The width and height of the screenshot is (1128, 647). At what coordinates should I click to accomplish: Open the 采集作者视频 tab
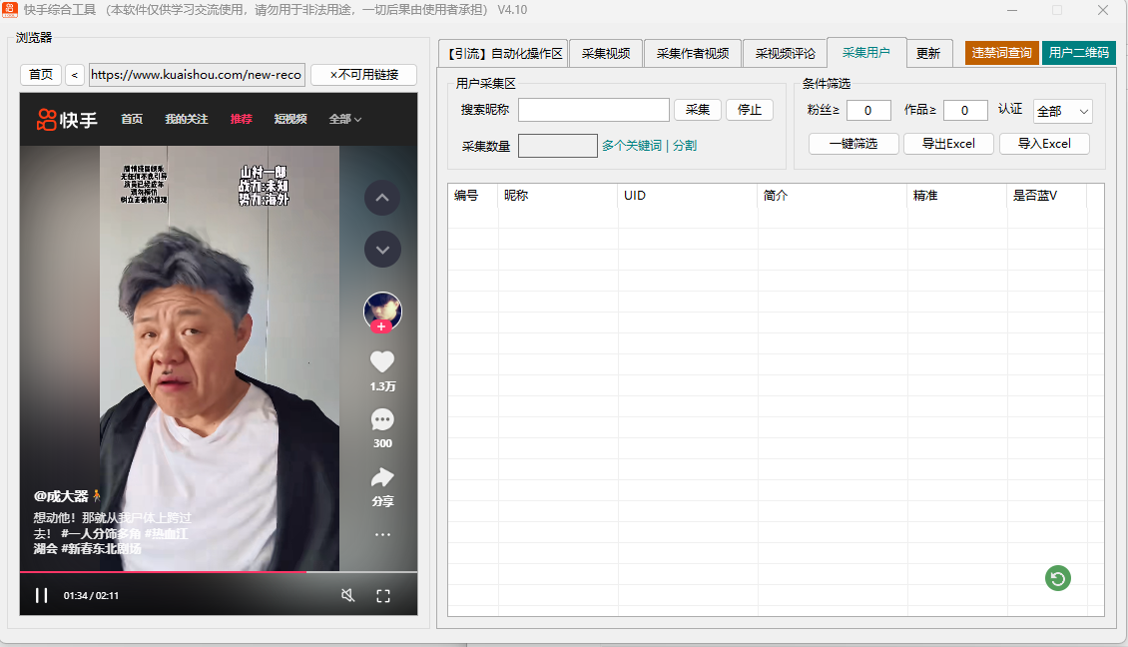693,54
